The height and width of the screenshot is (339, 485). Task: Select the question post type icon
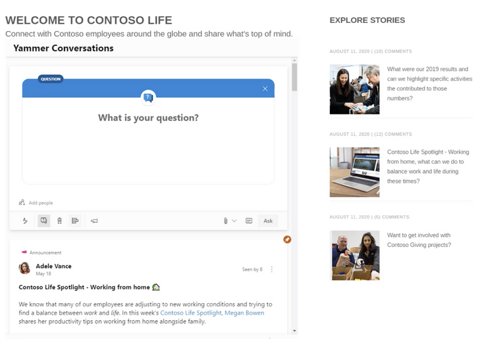click(44, 221)
